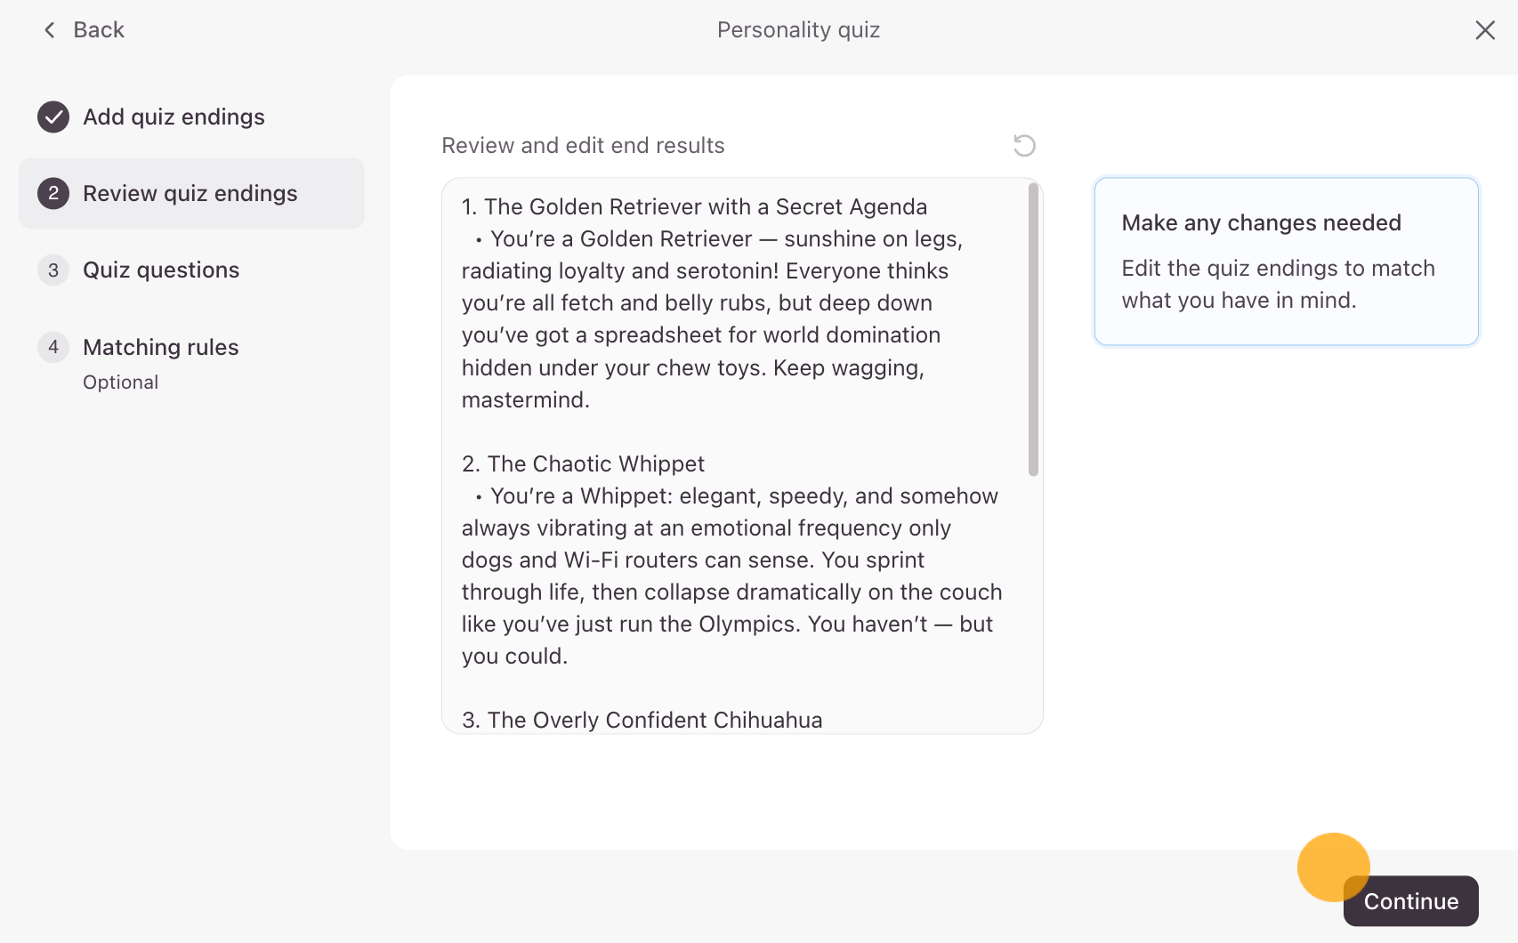Close the Personality quiz dialog
Screen dimensions: 1518x943
[x=1484, y=30]
